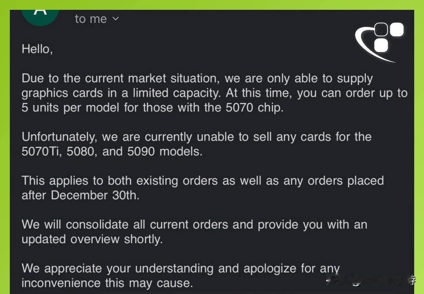This screenshot has height=294, width=424.
Task: Click the "to me" recipient label
Action: click(x=91, y=18)
